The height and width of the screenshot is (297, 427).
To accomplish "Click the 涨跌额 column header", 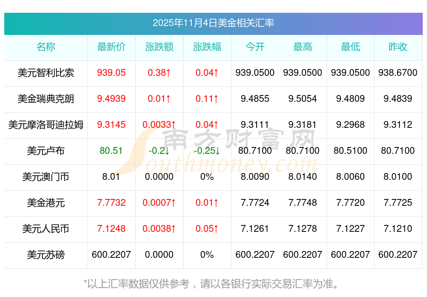I will [159, 47].
